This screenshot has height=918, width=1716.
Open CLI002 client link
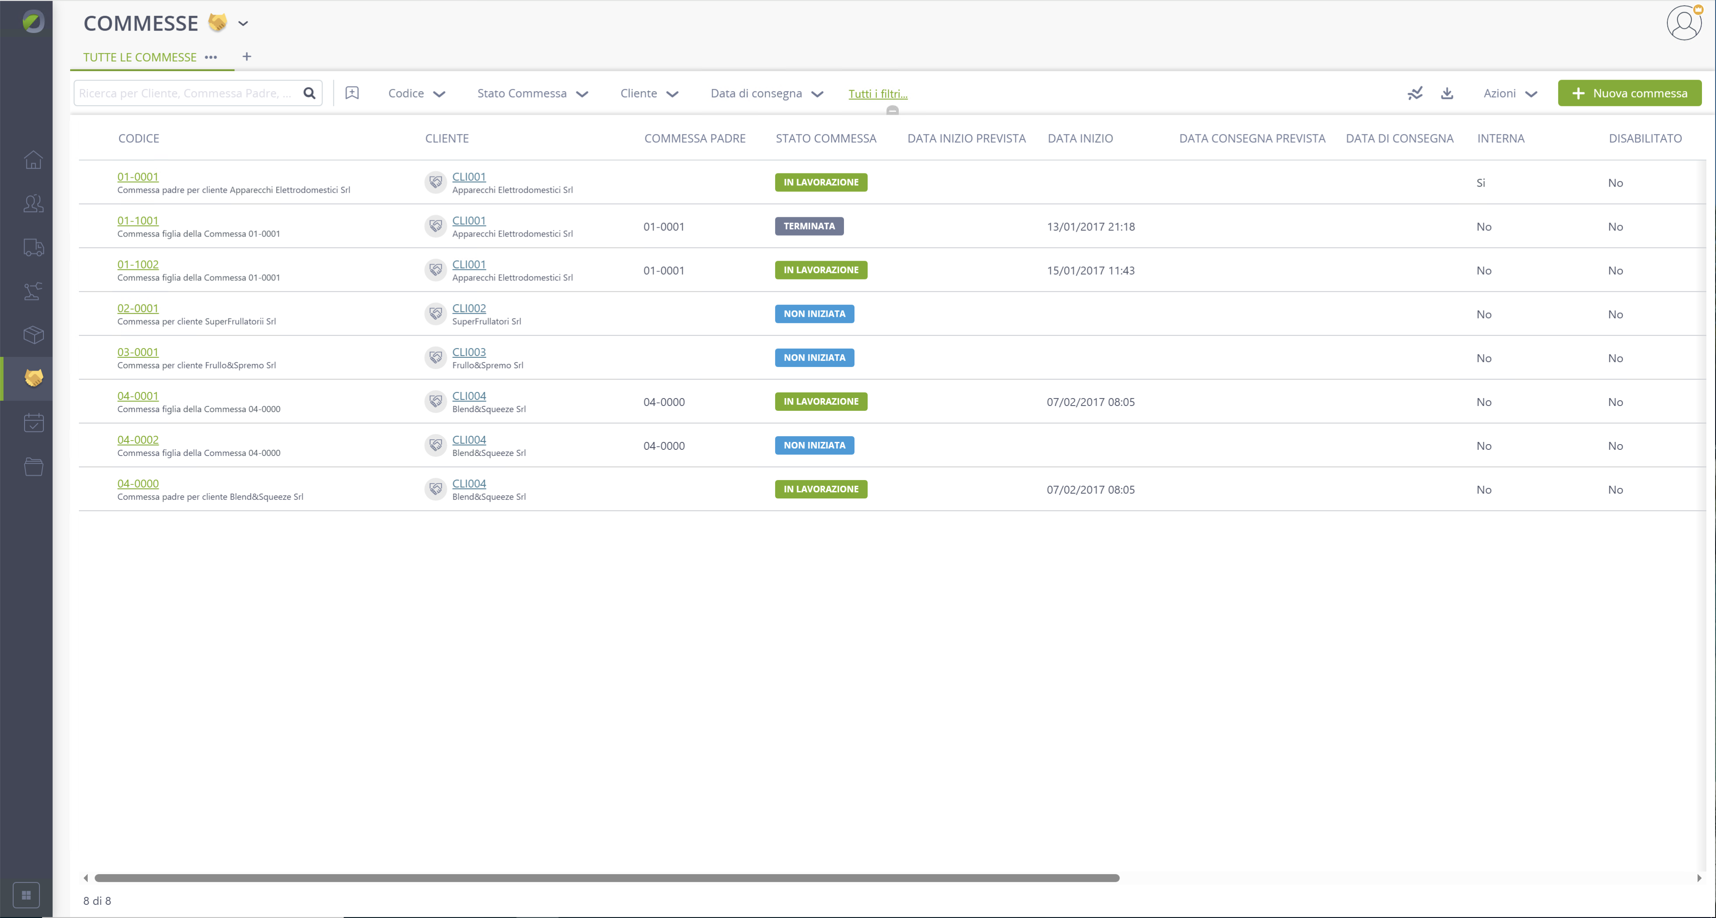(469, 308)
